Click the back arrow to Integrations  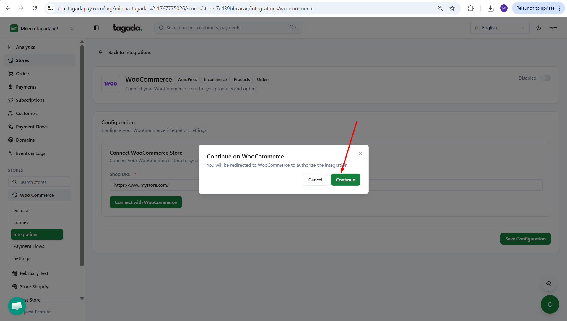point(100,52)
